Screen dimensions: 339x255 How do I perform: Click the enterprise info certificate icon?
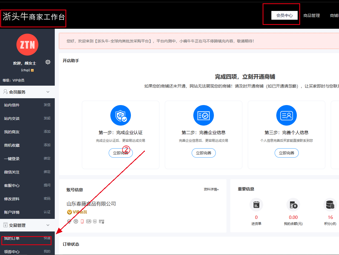point(203,115)
